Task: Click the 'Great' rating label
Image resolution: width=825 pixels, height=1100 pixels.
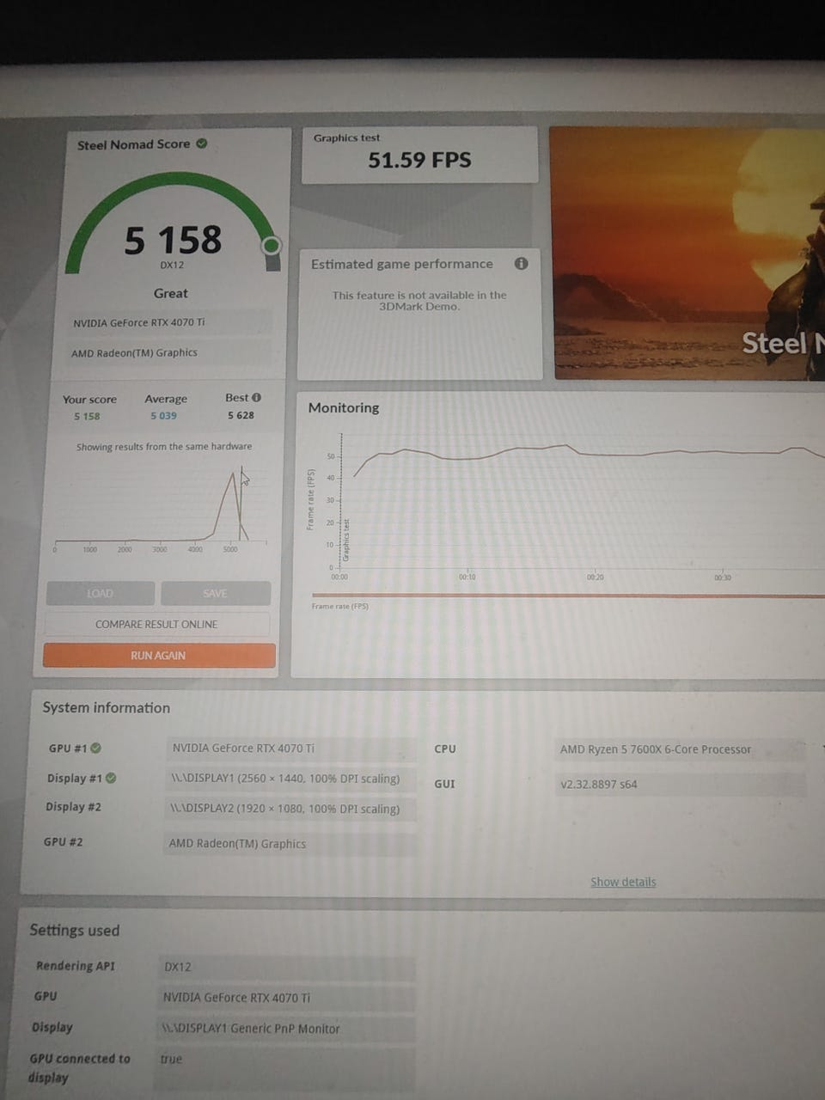Action: pos(170,293)
